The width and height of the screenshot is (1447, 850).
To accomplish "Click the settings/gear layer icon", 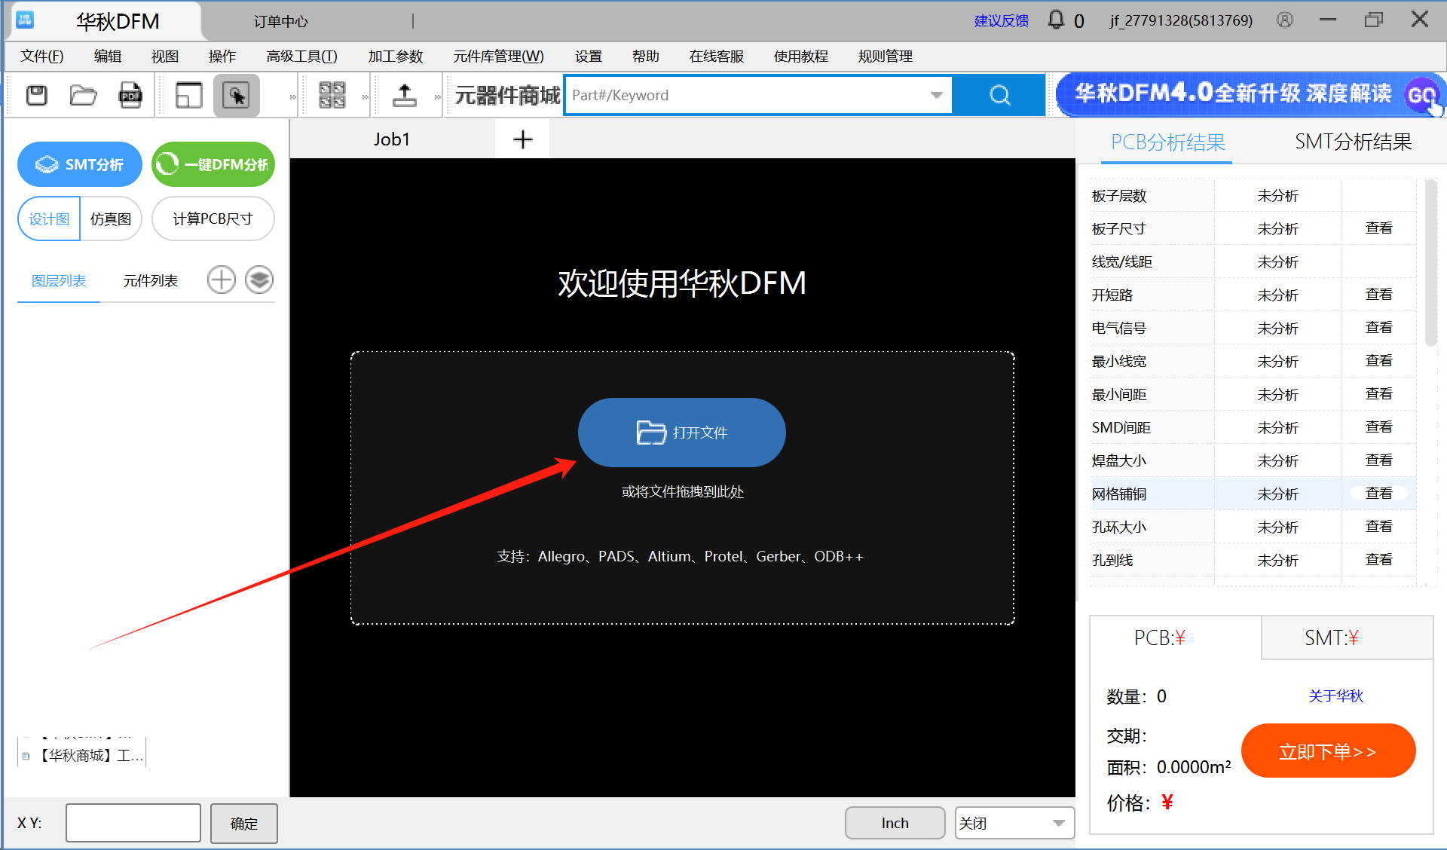I will tap(260, 280).
